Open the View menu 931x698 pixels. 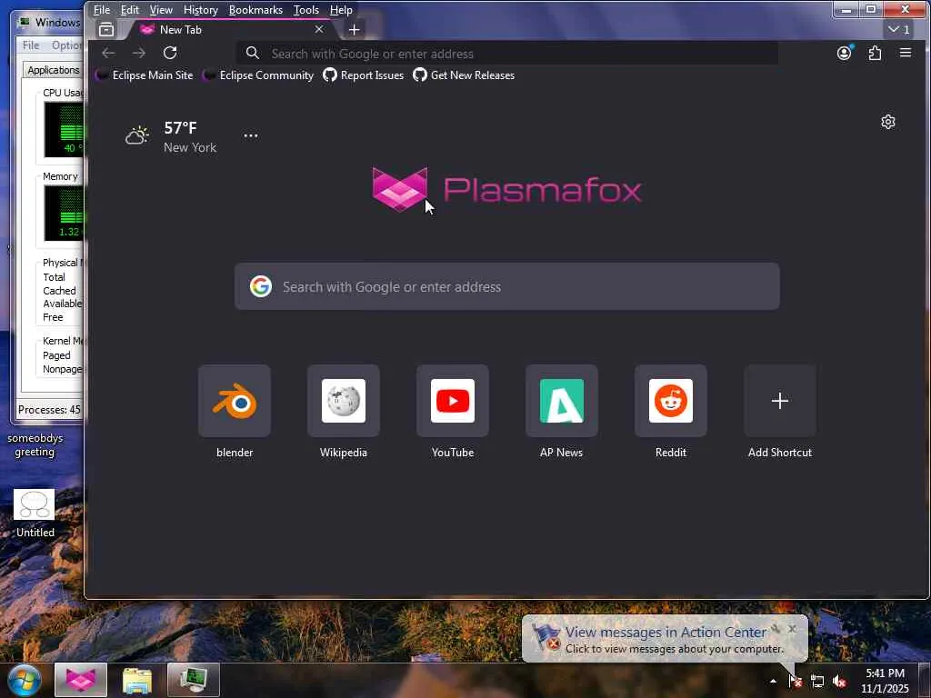click(x=161, y=9)
